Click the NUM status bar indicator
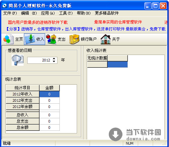This screenshot has height=147, width=169. (129, 143)
